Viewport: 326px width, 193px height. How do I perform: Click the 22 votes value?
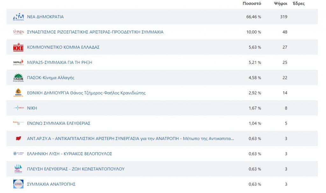(x=285, y=78)
